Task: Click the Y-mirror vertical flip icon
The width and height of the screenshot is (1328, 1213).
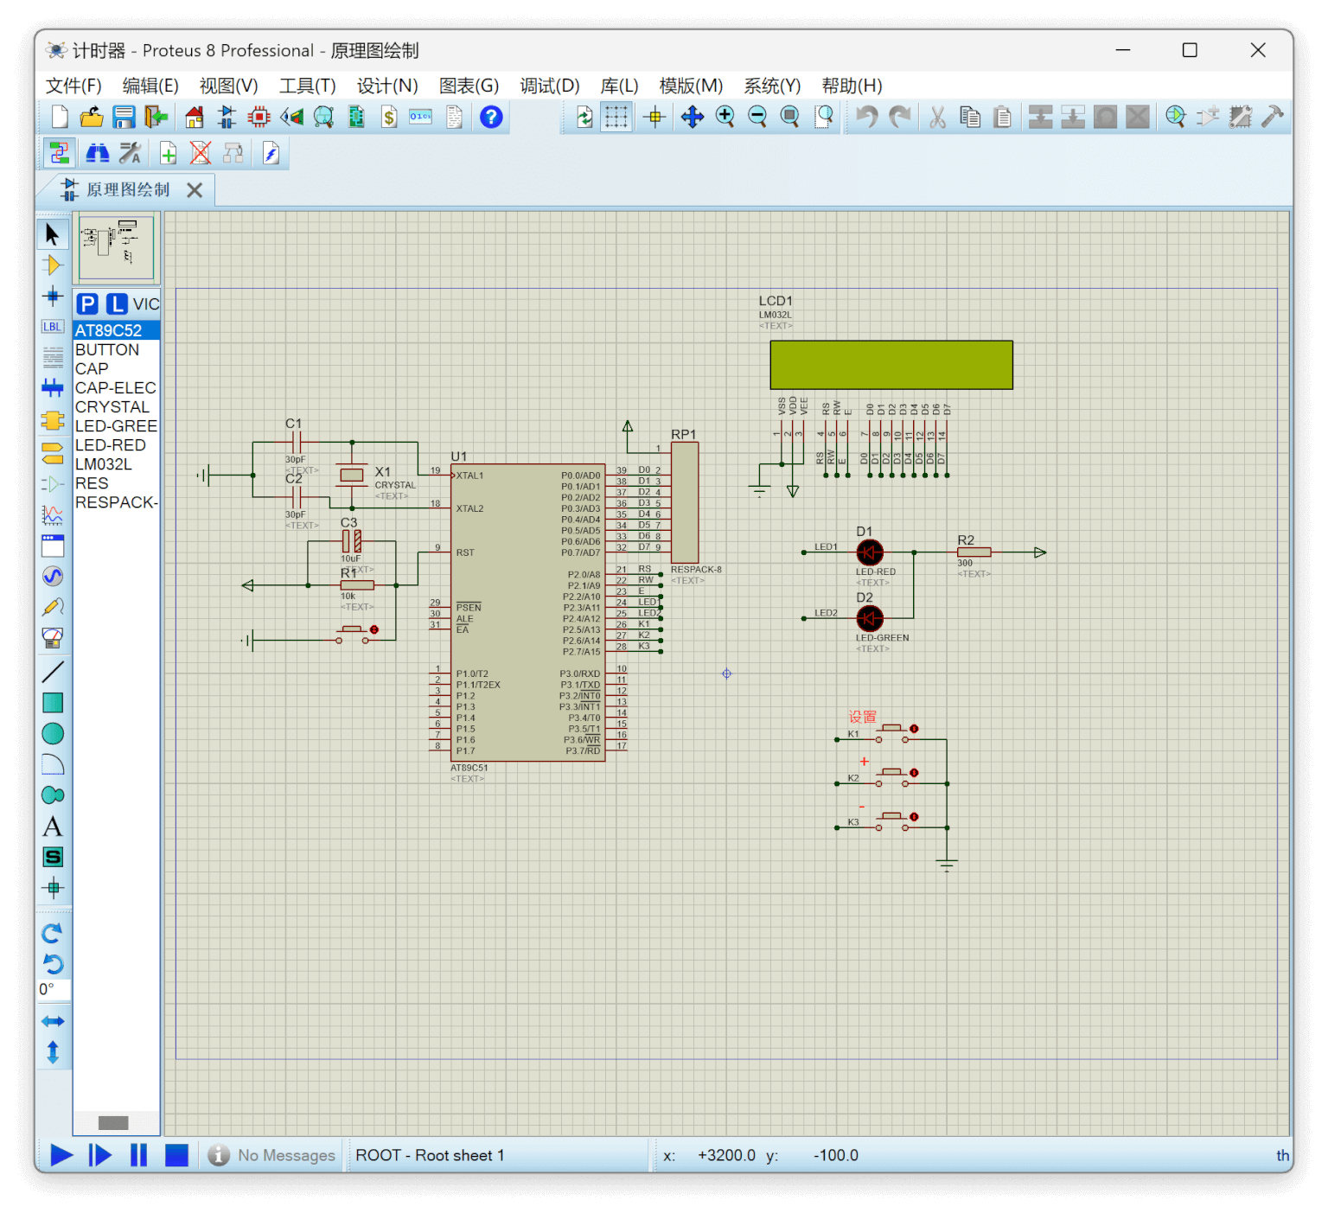Action: coord(53,1052)
